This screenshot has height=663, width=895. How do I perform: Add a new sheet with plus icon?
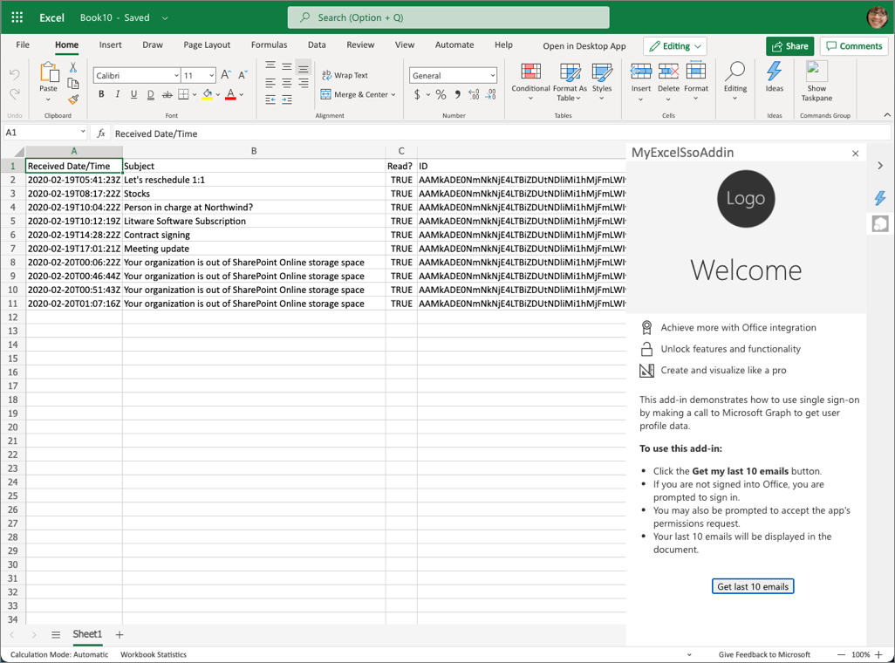click(x=120, y=634)
